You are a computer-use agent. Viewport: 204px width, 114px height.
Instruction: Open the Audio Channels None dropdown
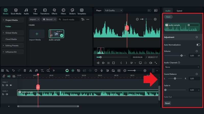pyautogui.click(x=182, y=67)
